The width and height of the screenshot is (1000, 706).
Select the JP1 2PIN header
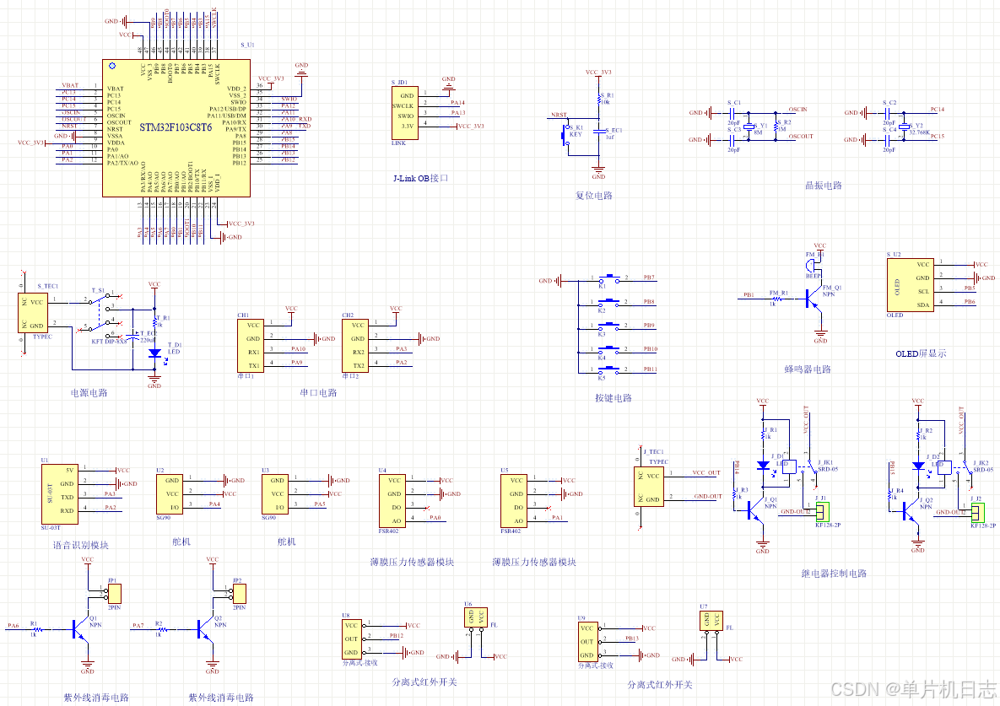pyautogui.click(x=115, y=594)
